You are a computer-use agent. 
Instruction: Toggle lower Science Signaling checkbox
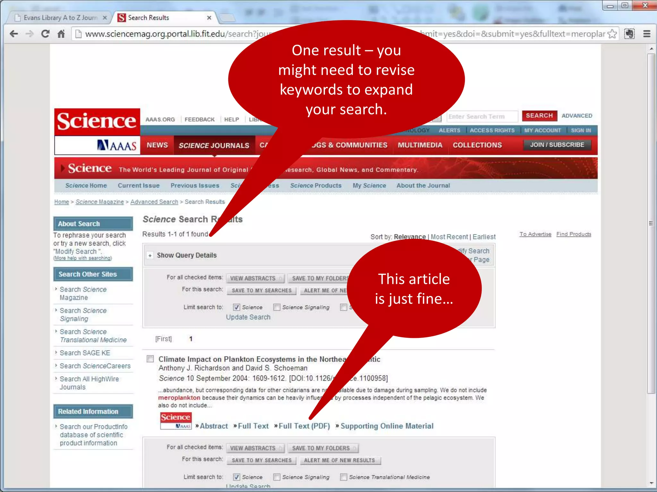(x=277, y=477)
